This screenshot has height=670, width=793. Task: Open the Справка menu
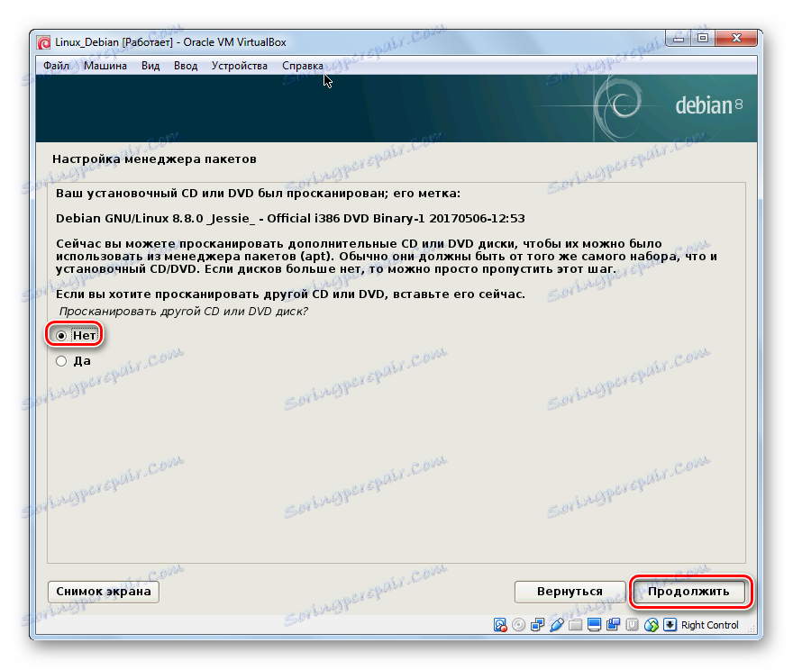[x=303, y=66]
